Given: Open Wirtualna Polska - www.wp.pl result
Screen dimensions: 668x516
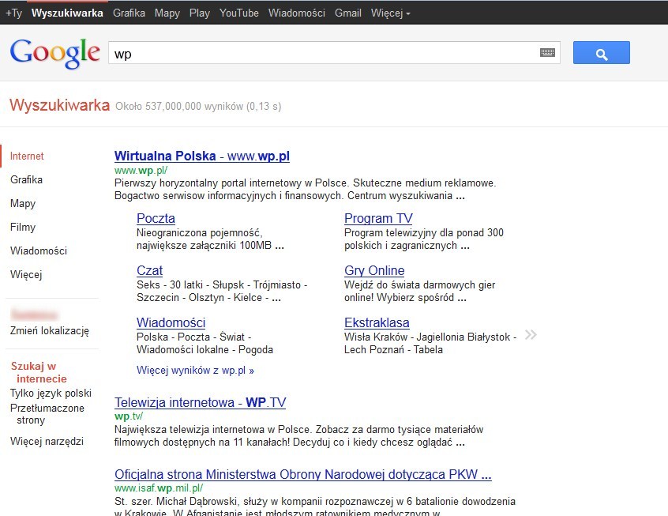Looking at the screenshot, I should 202,156.
